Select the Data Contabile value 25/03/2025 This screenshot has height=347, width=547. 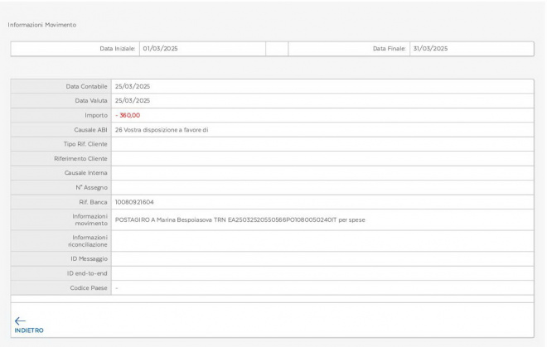tap(133, 86)
